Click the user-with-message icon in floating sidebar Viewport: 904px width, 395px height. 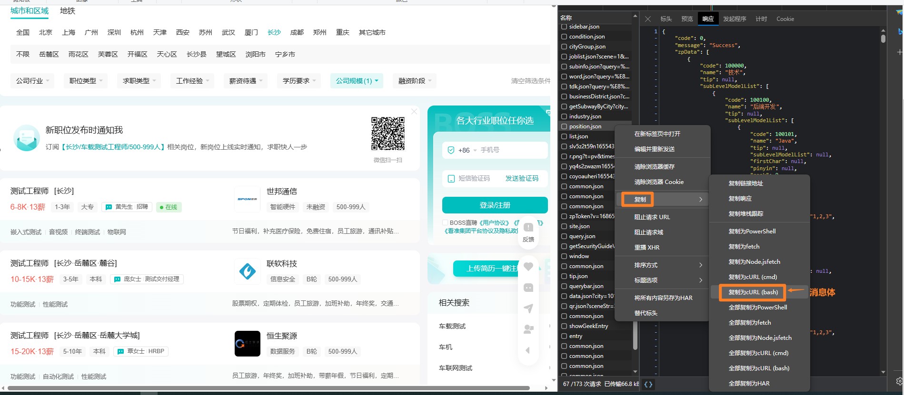pyautogui.click(x=528, y=329)
